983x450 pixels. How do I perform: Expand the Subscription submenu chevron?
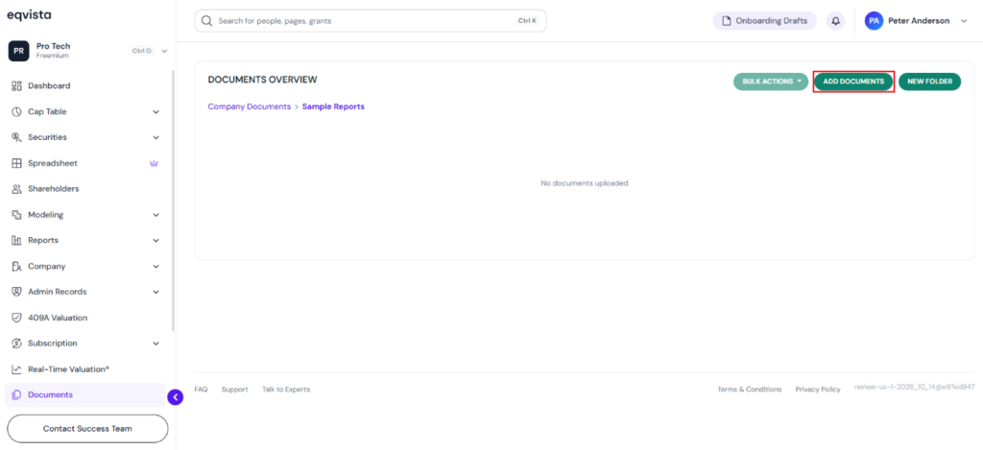(156, 343)
